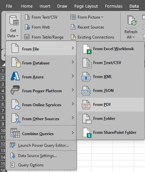Click the Query Options icon

click(x=13, y=165)
